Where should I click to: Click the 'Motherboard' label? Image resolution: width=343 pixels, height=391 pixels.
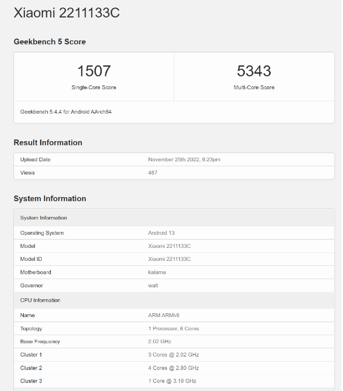point(36,272)
